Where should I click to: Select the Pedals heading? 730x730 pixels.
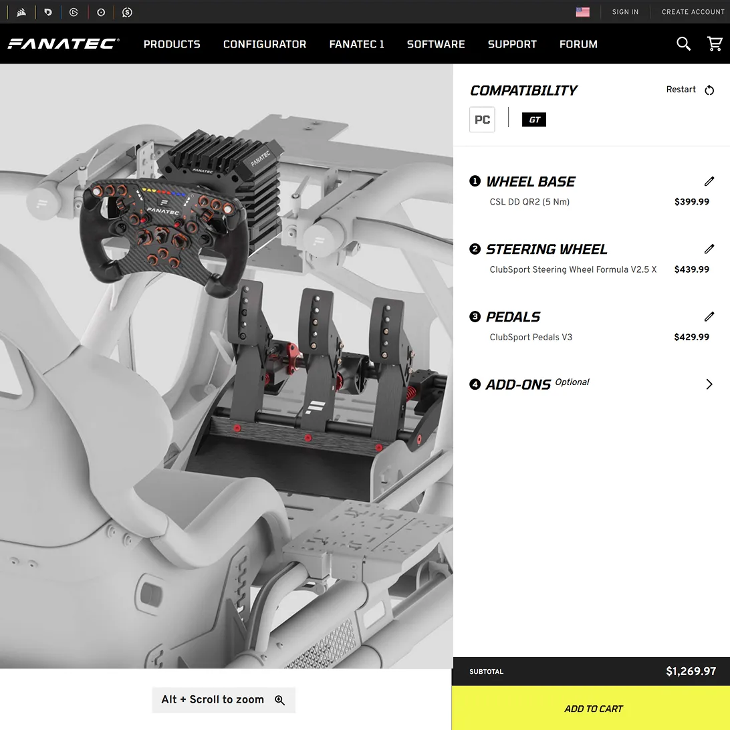(513, 317)
